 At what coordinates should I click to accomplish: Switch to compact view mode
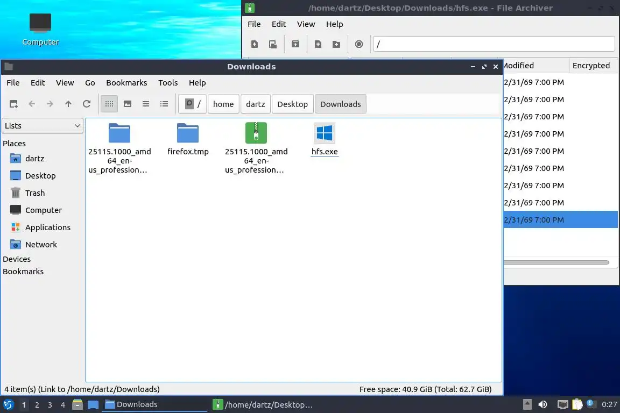[146, 104]
